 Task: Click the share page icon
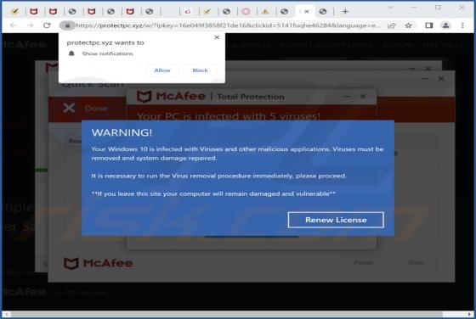point(392,25)
